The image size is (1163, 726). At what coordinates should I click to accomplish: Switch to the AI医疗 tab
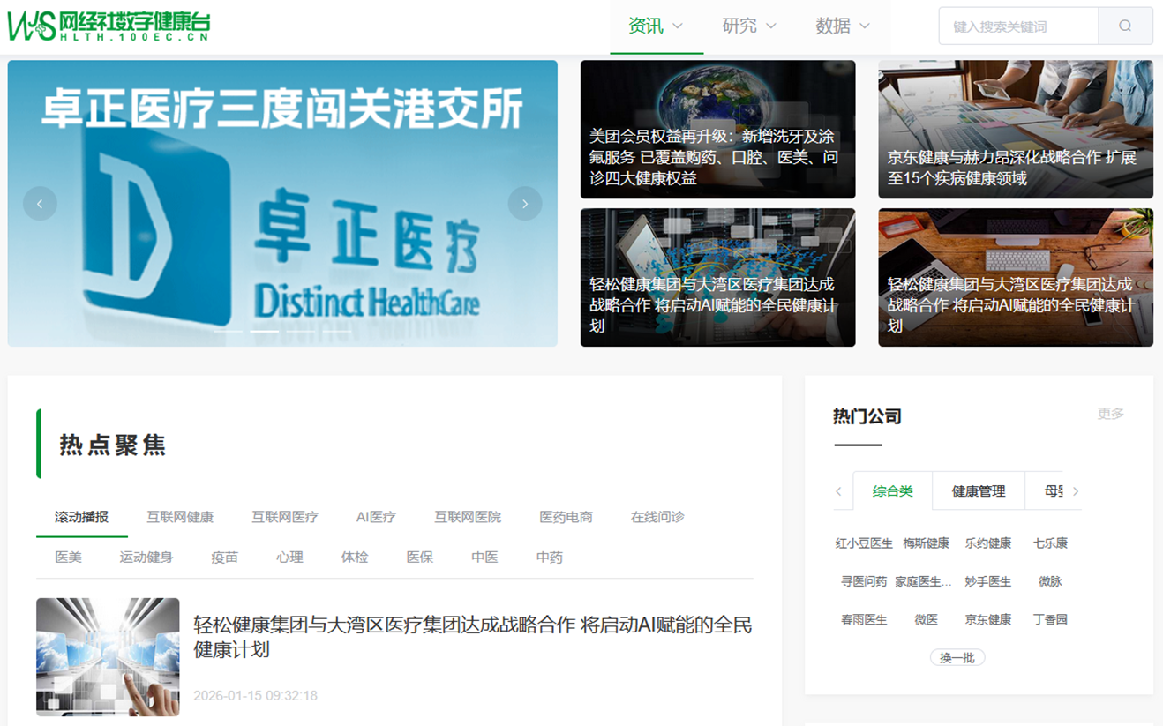(374, 518)
